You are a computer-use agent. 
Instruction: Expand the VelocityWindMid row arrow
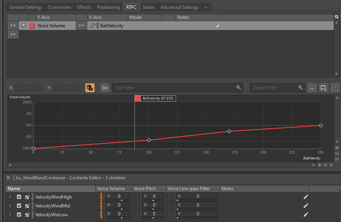[10, 206]
